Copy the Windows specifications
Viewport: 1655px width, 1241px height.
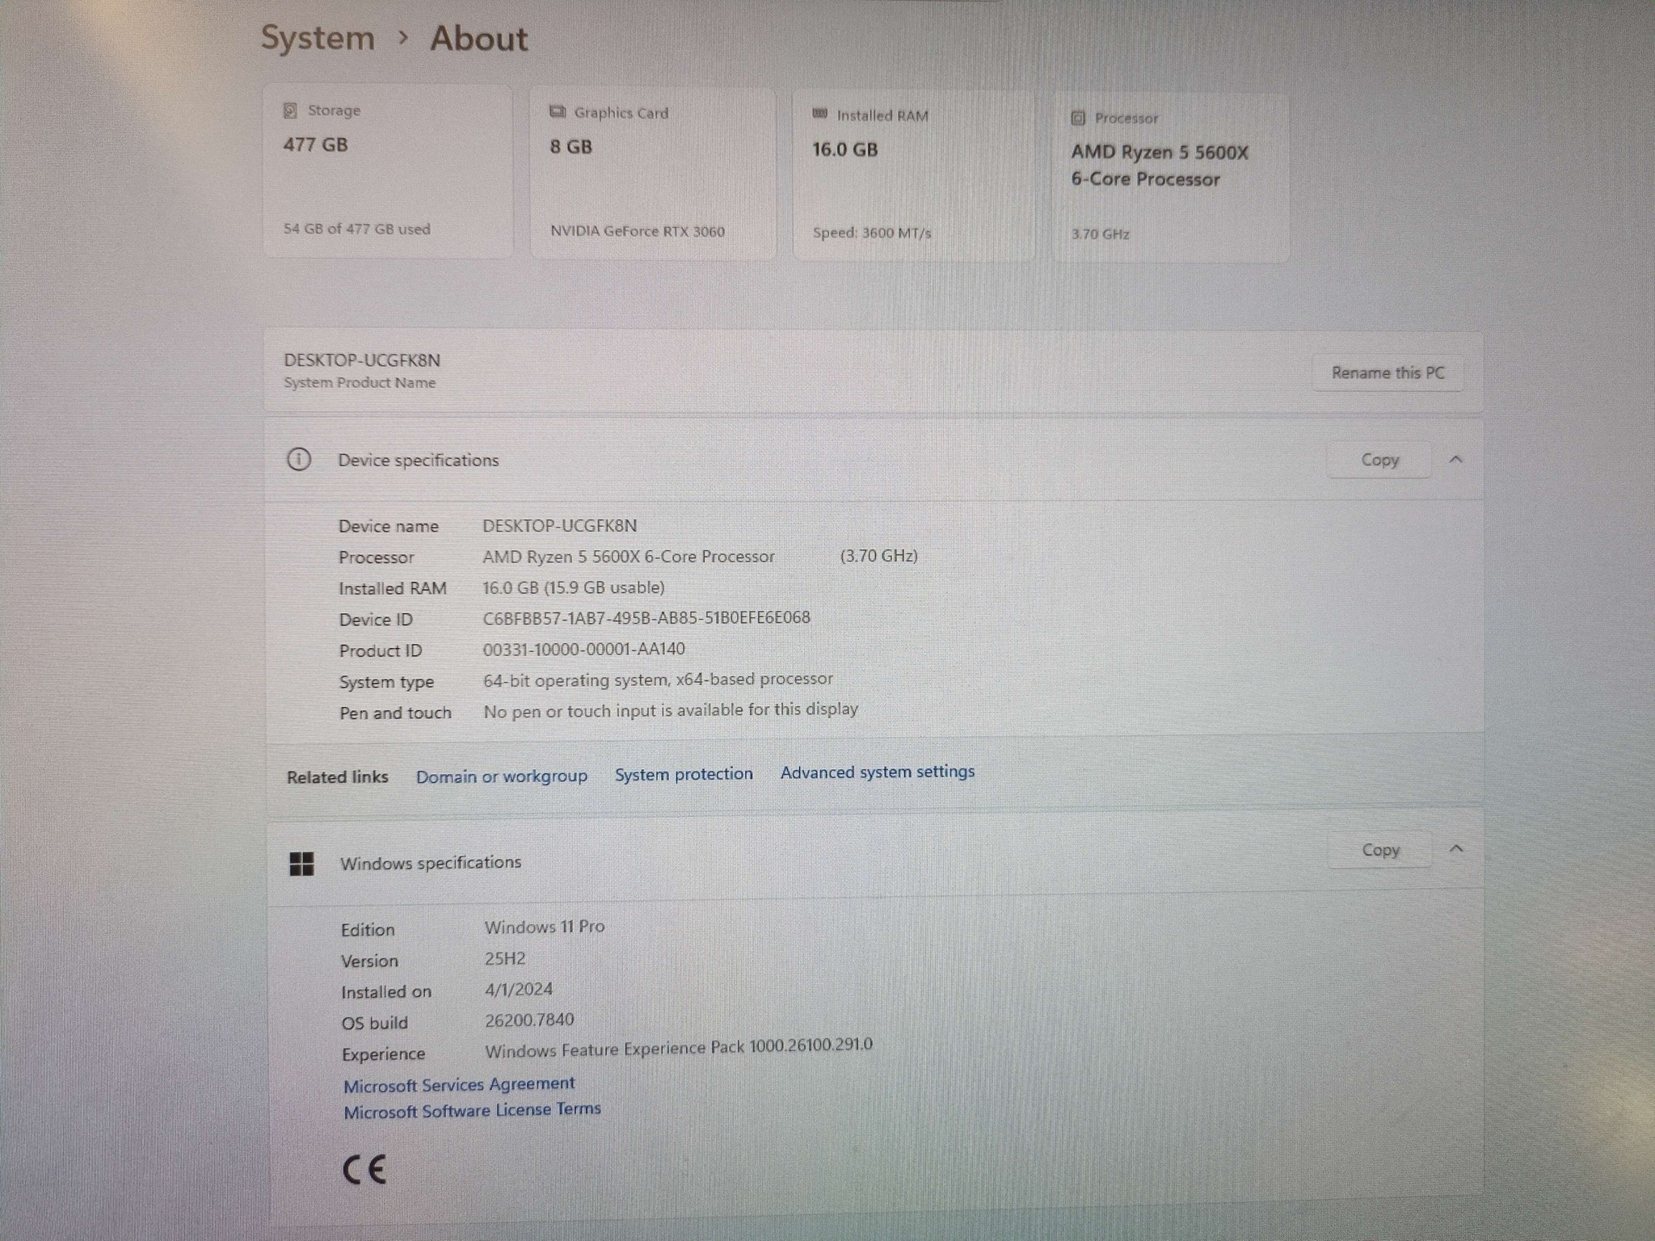coord(1380,850)
